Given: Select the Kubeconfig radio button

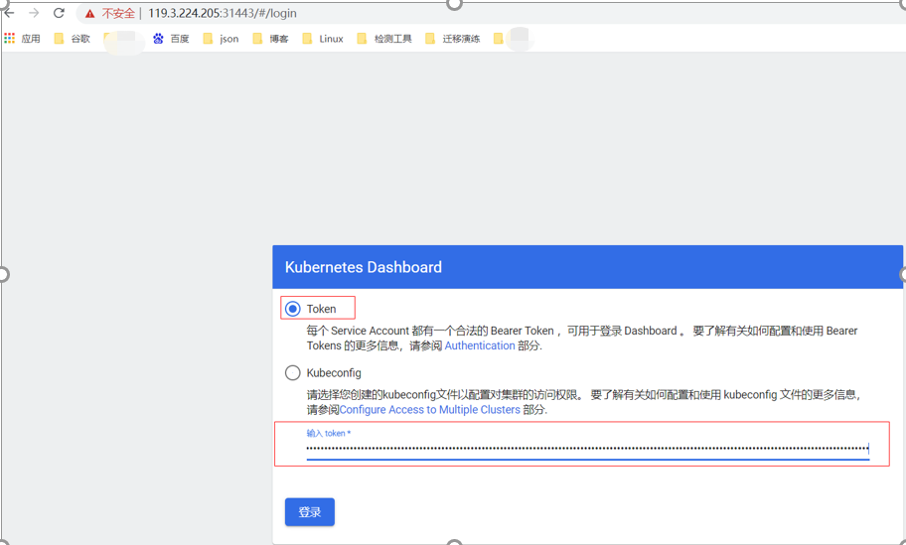Looking at the screenshot, I should point(293,373).
